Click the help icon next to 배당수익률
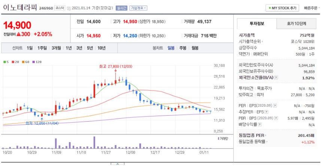 tap(260, 124)
